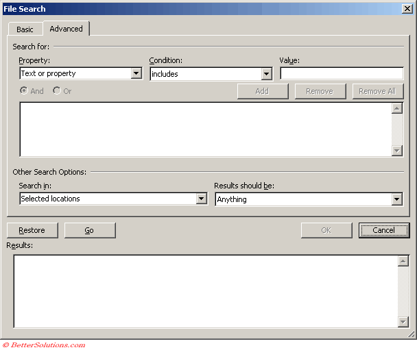417x350 pixels.
Task: Click the Cancel button
Action: [384, 230]
